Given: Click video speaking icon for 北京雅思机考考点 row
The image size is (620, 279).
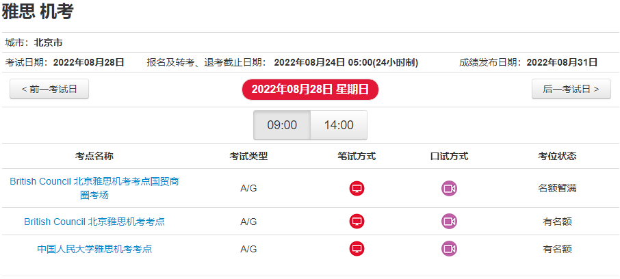Looking at the screenshot, I should tap(449, 222).
